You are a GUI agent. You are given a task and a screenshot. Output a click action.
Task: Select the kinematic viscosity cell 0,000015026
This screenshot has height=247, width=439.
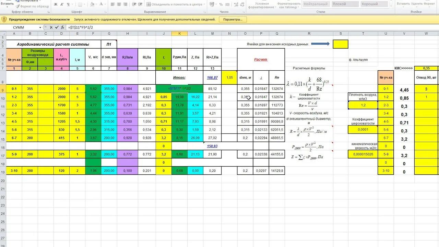[363, 154]
